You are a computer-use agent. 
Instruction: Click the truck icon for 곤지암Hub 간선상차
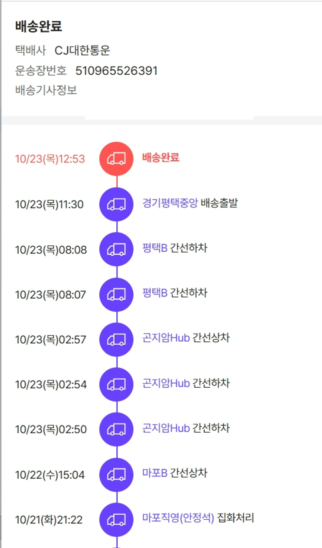116,340
